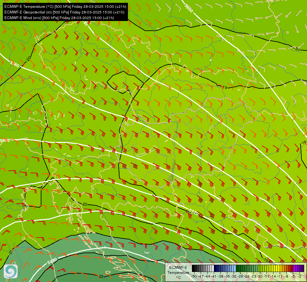Click the 5600 geopotential contour label
307x282 pixels.
pos(189,8)
